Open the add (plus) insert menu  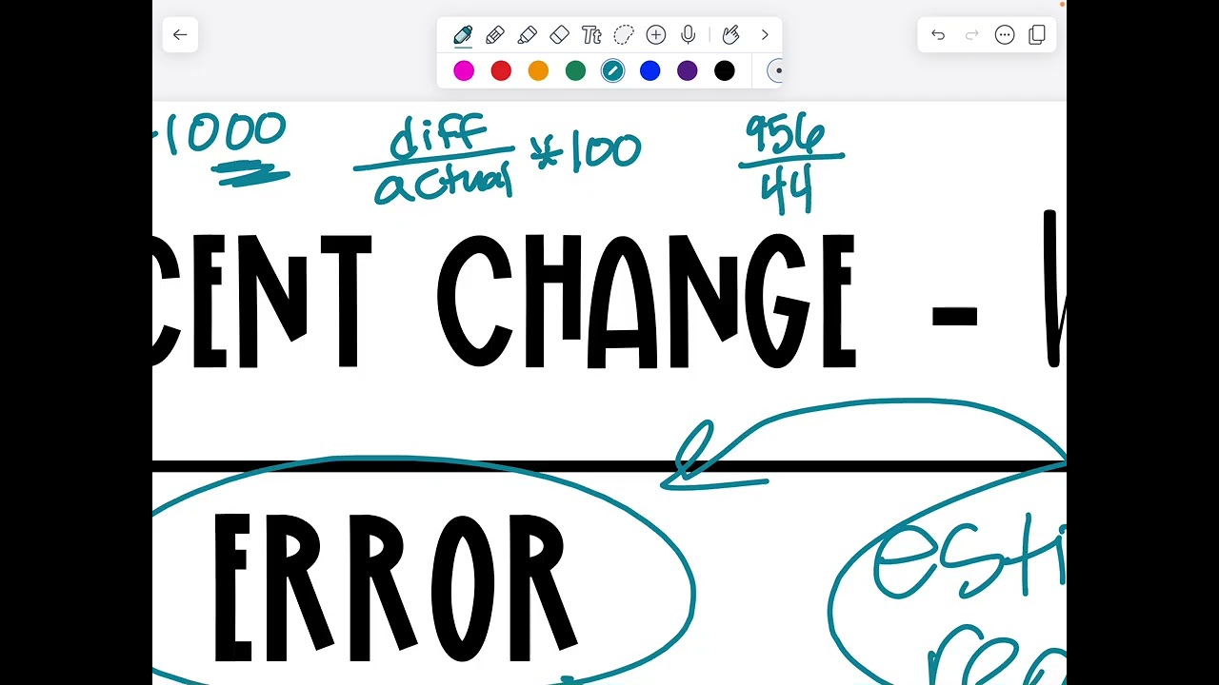pyautogui.click(x=656, y=35)
